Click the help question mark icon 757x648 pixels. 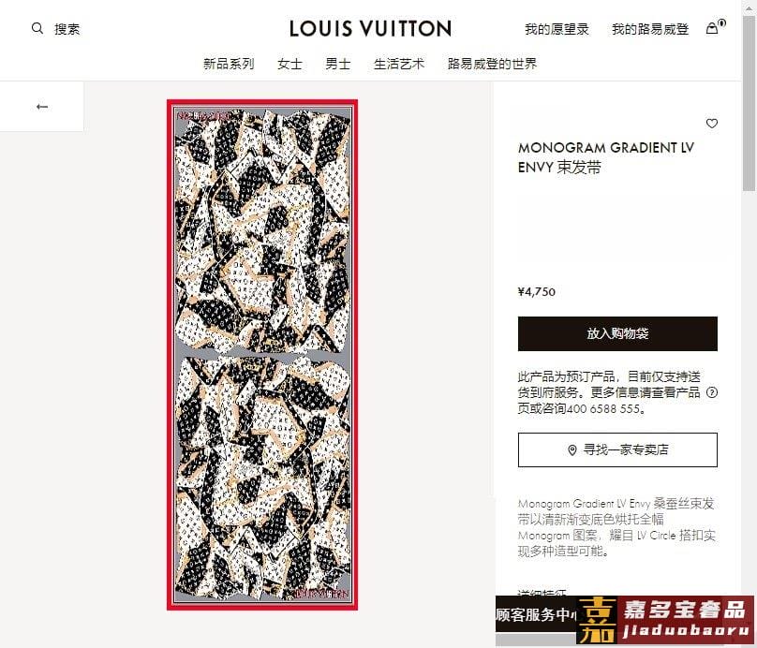(712, 392)
